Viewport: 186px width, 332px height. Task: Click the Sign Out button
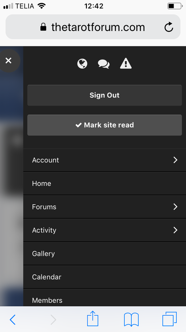click(x=104, y=95)
